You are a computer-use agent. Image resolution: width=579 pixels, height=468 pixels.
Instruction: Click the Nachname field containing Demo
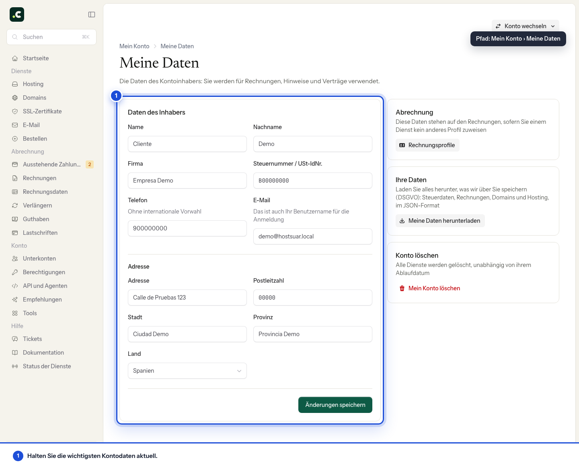313,144
